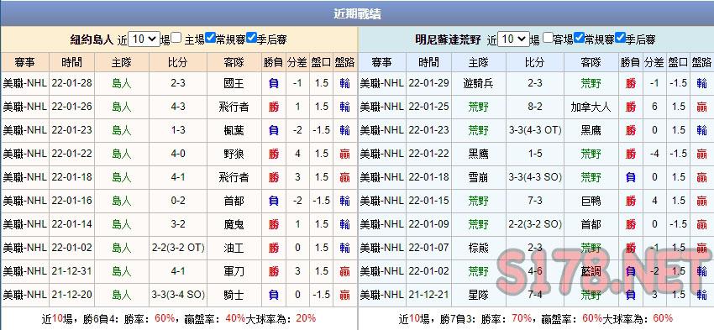Click islanders win rate 60% summary
The height and width of the screenshot is (330, 714).
tap(165, 318)
